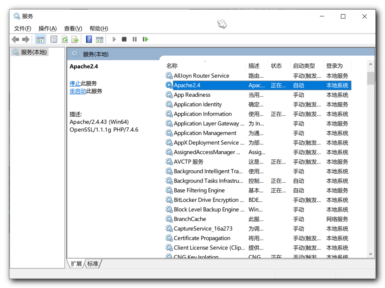This screenshot has width=385, height=288.
Task: Click the scrollbar down arrow in services list
Action: (x=370, y=254)
